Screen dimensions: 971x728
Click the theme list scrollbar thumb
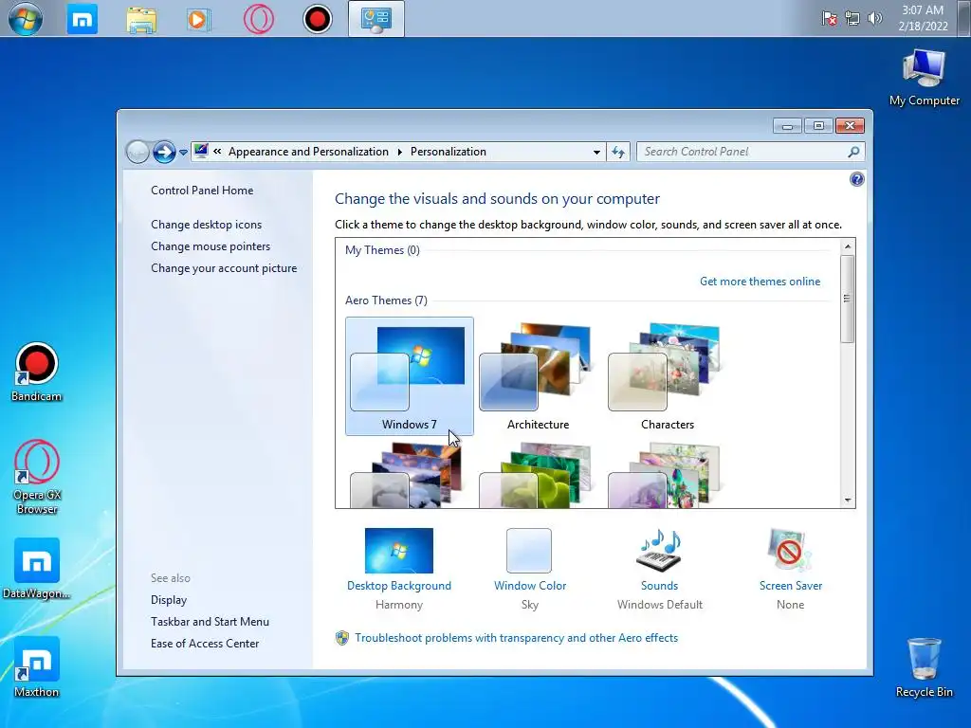(x=847, y=299)
